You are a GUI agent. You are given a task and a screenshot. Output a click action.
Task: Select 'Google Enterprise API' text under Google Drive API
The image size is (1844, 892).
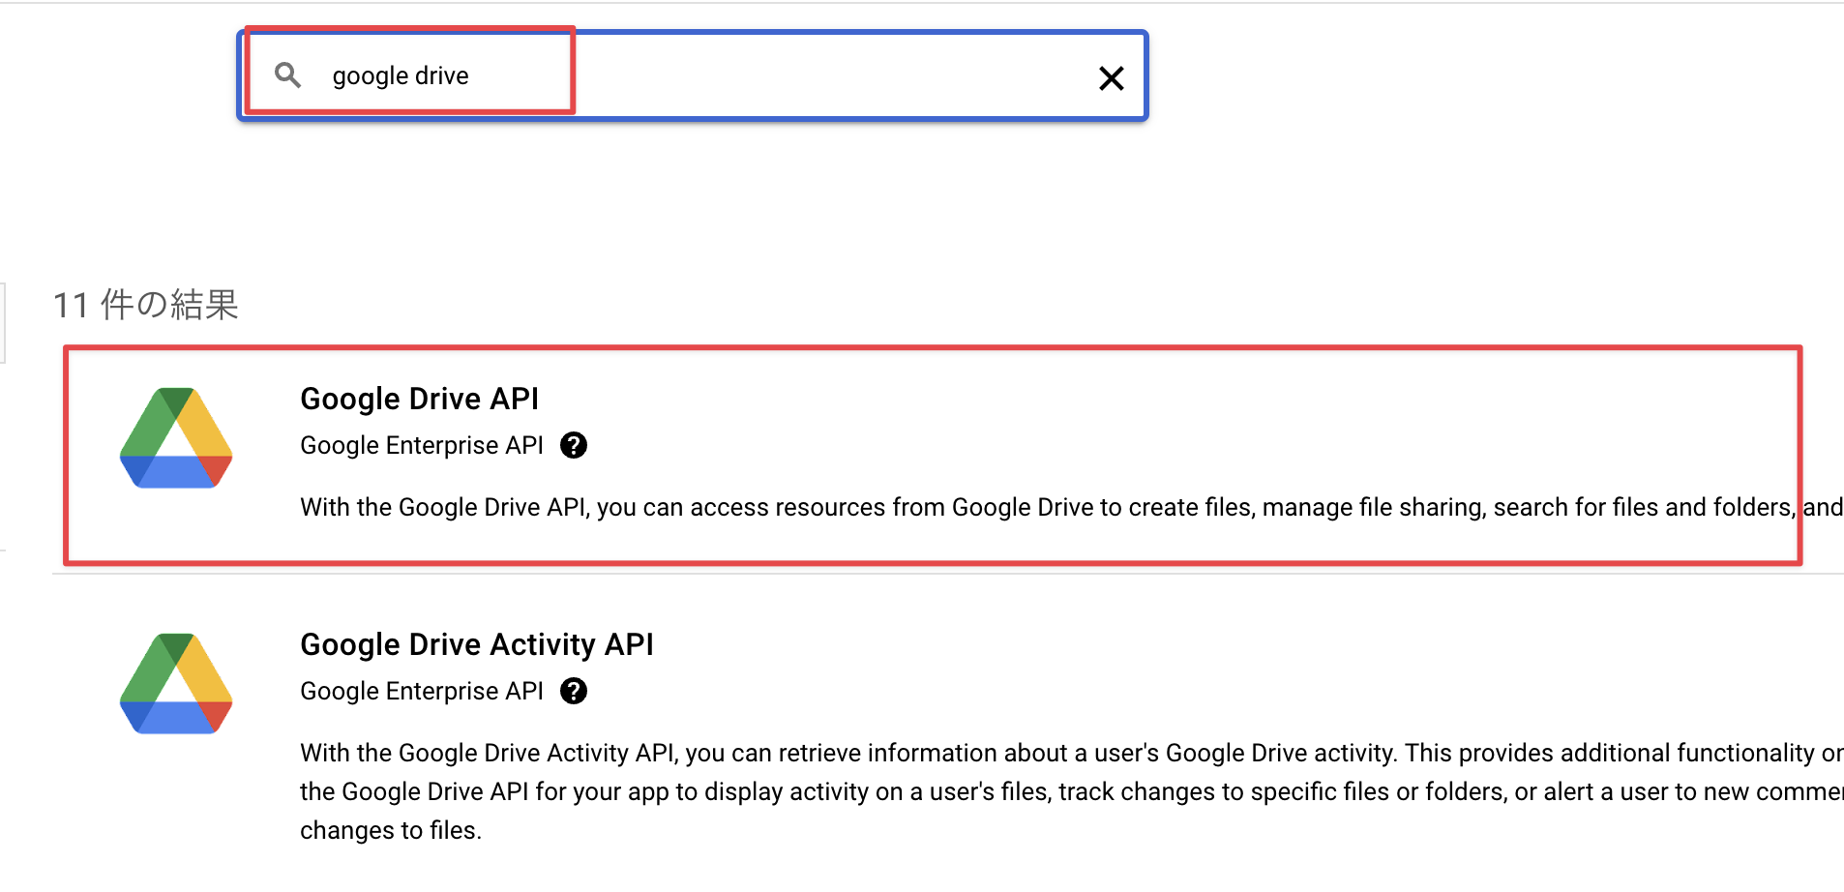[x=422, y=445]
